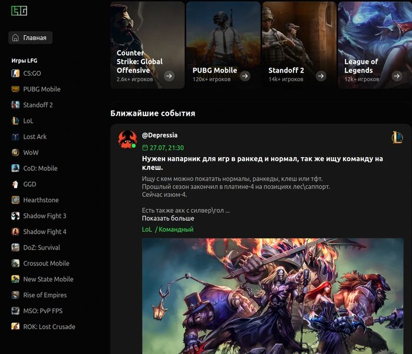
Task: Click the 27.07, 21:30 event date
Action: (x=167, y=148)
